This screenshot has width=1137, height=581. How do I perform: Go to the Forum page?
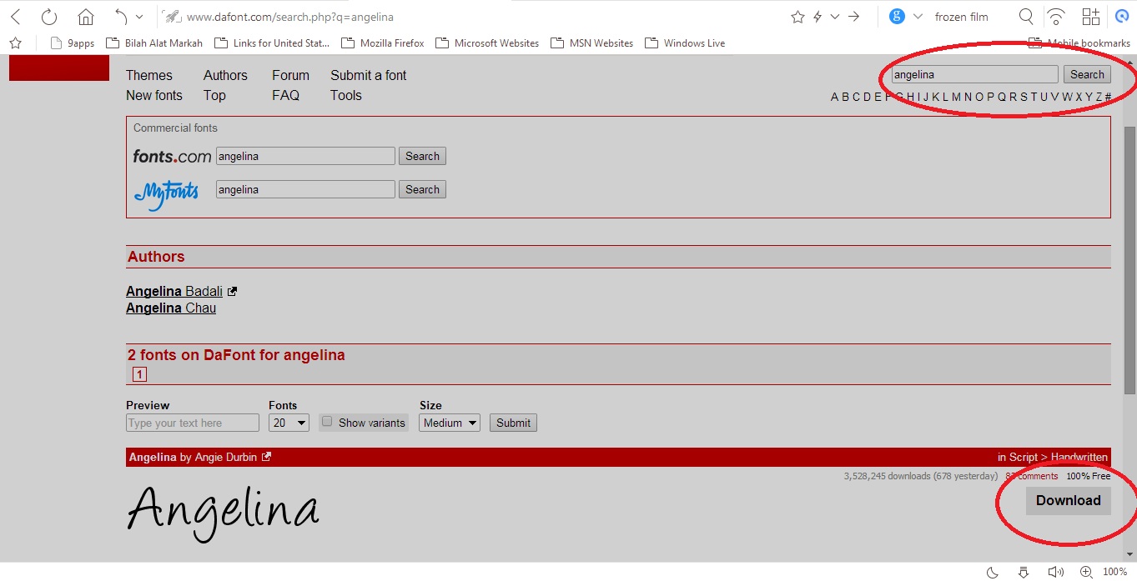coord(290,75)
